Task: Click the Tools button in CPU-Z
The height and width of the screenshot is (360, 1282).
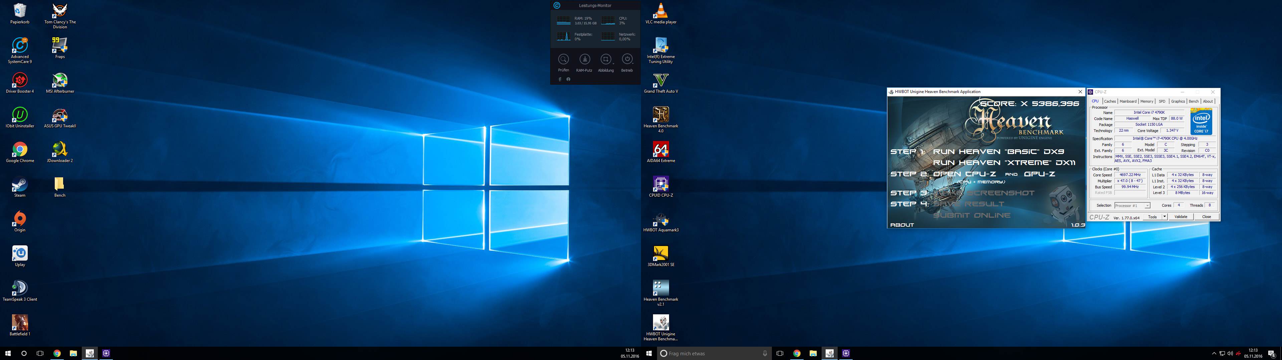Action: [1152, 217]
